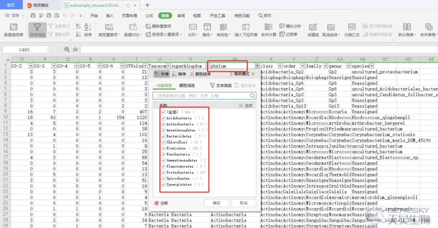Select column header X

pos(271,59)
